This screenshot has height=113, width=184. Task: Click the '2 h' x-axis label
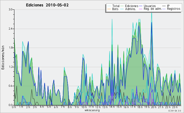pos(28,107)
